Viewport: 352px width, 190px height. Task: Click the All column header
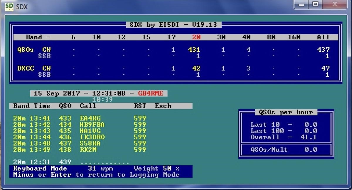[x=323, y=37]
